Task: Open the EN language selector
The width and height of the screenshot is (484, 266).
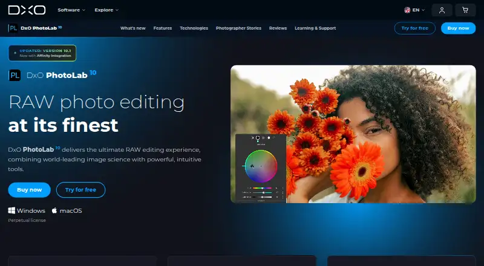Action: pyautogui.click(x=414, y=10)
